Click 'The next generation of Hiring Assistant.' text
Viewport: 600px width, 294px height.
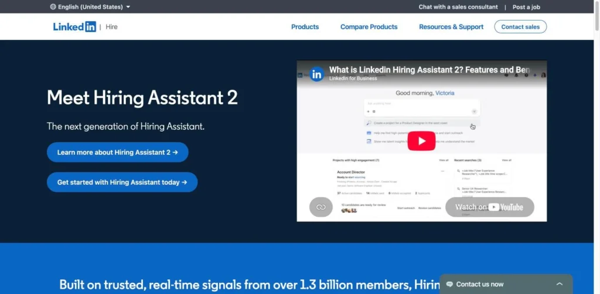(x=125, y=126)
